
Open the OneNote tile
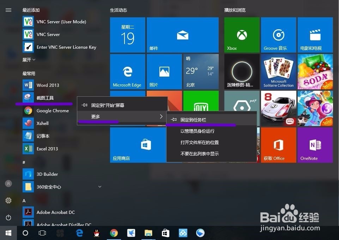click(315, 145)
